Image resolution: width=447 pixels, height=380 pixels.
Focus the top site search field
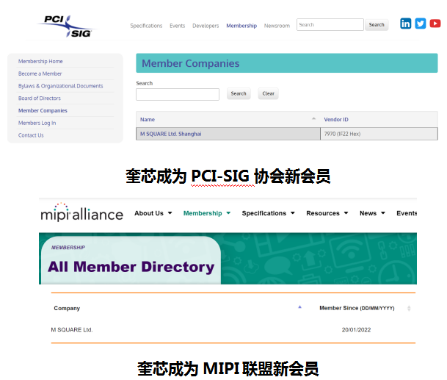330,24
